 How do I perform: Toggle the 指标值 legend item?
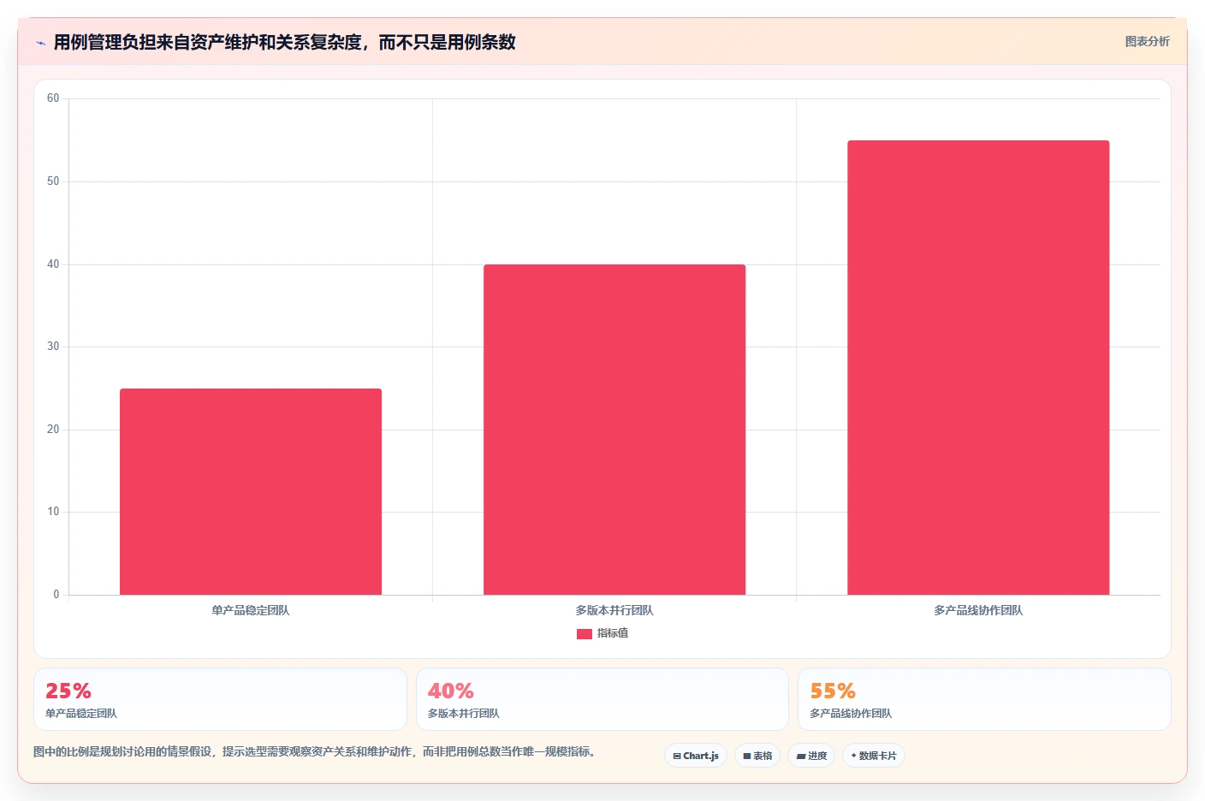[x=602, y=633]
